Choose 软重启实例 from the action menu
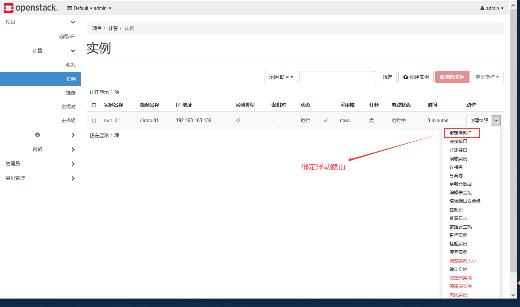 coord(461,278)
